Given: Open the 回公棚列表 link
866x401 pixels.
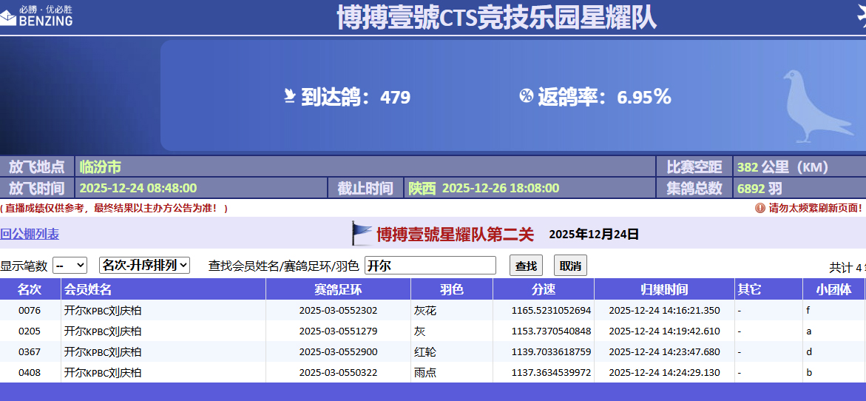Looking at the screenshot, I should pyautogui.click(x=30, y=235).
